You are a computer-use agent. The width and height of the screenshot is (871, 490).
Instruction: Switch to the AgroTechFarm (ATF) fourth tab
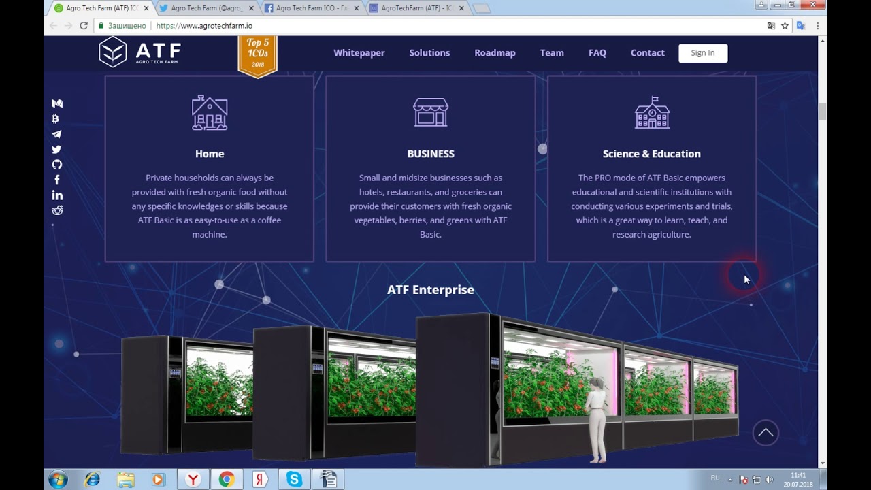point(416,8)
